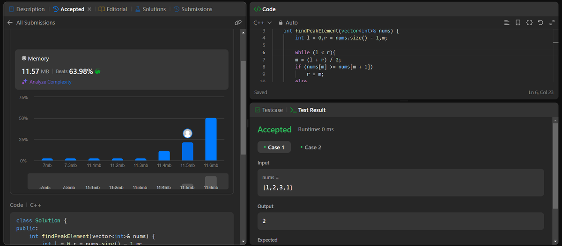Open the Submissions tab
Viewport: 562px width, 246px height.
click(x=193, y=9)
